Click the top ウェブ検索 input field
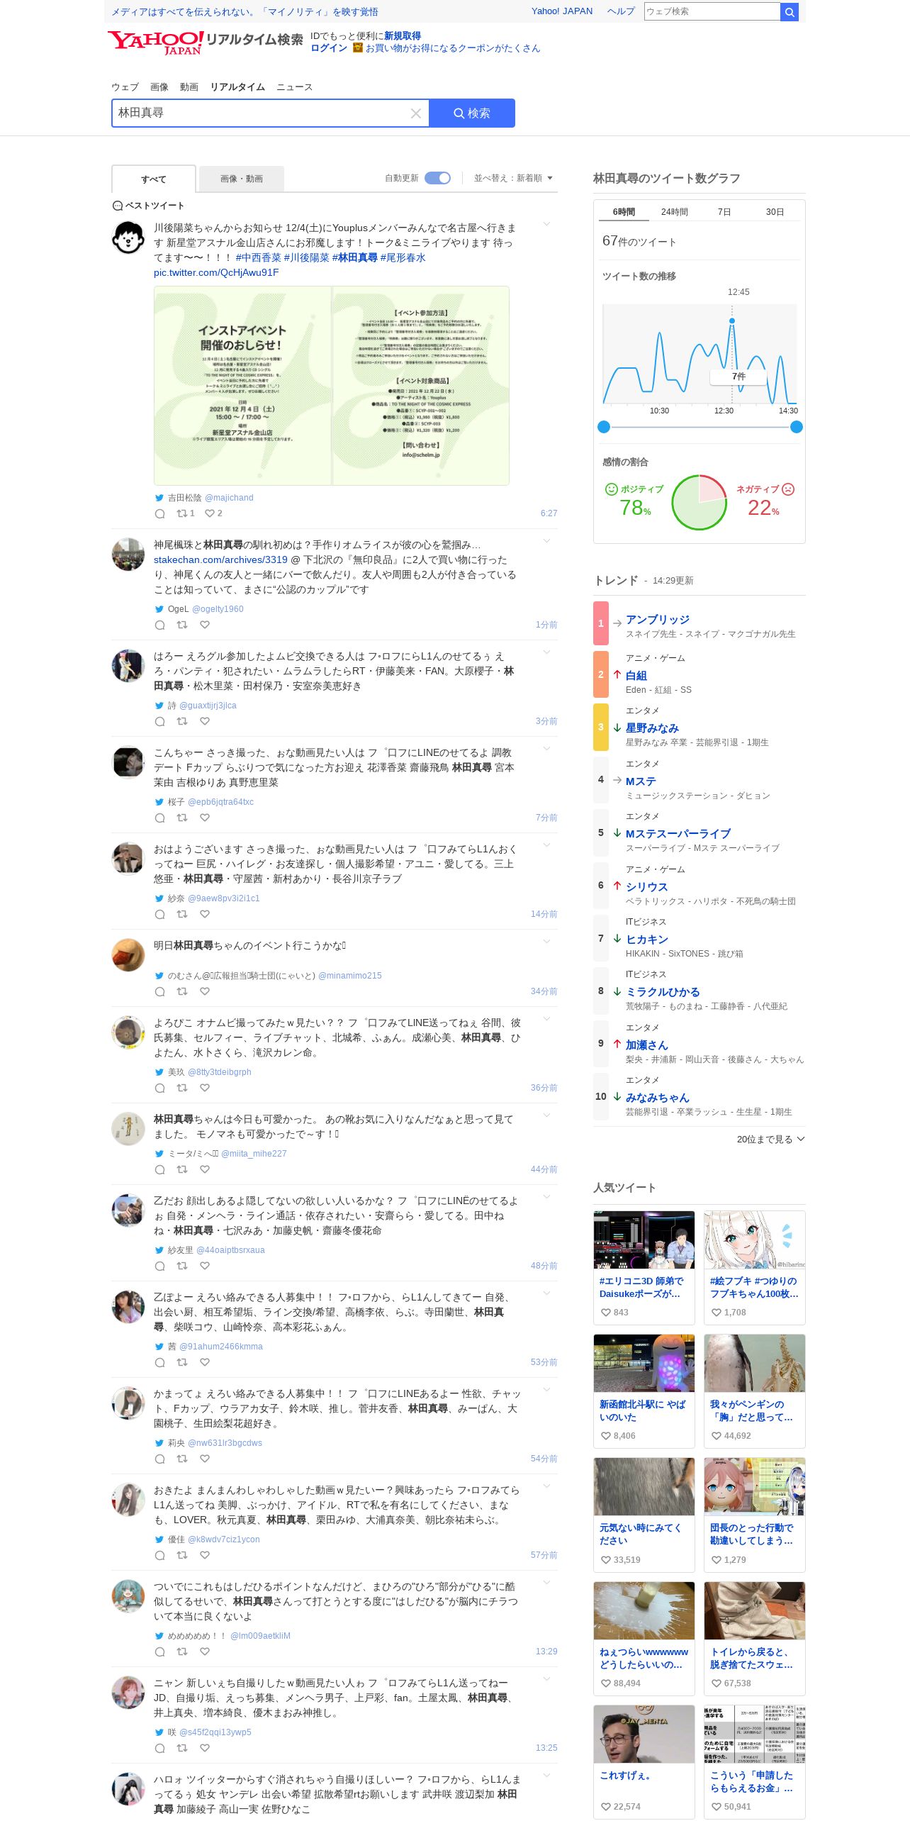Viewport: 910px width, 1821px height. point(712,11)
